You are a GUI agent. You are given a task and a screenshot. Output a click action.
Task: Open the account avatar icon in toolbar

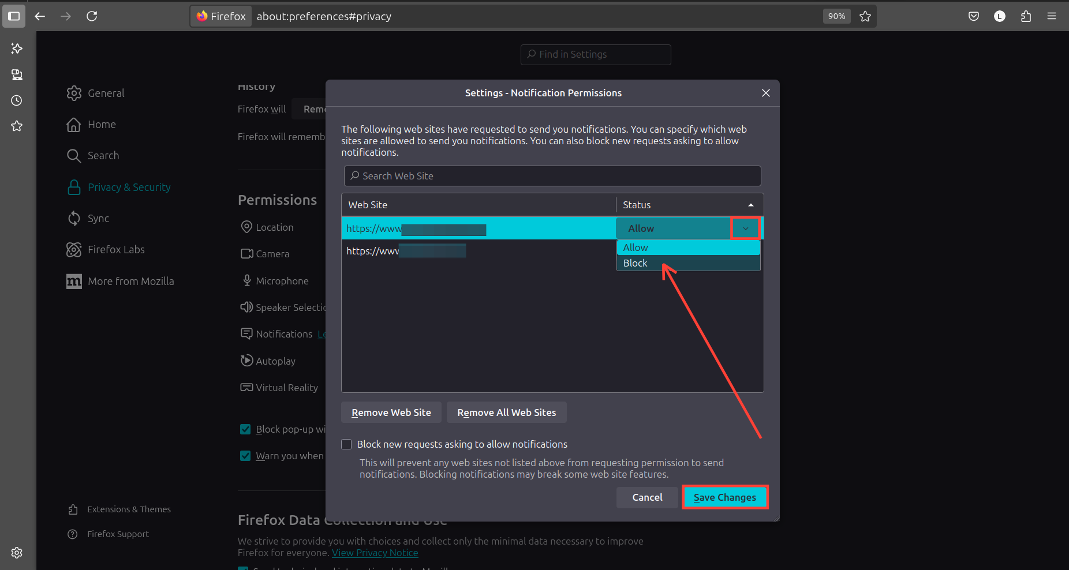pyautogui.click(x=1000, y=16)
